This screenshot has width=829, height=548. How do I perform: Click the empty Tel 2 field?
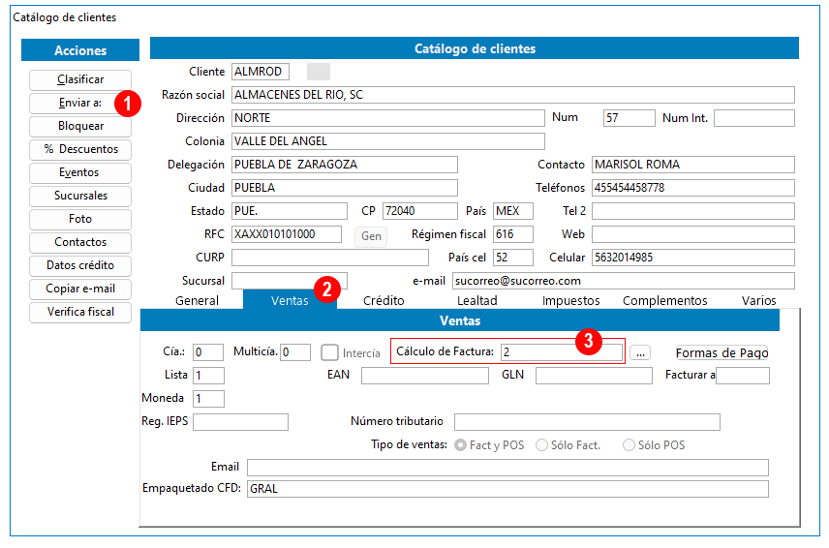pos(693,211)
